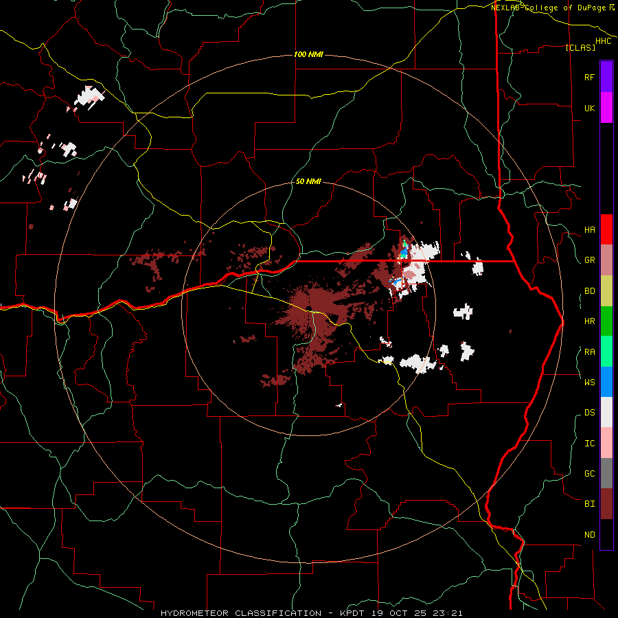This screenshot has width=618, height=618.
Task: Click the 100 NMI range ring label
Action: (308, 54)
